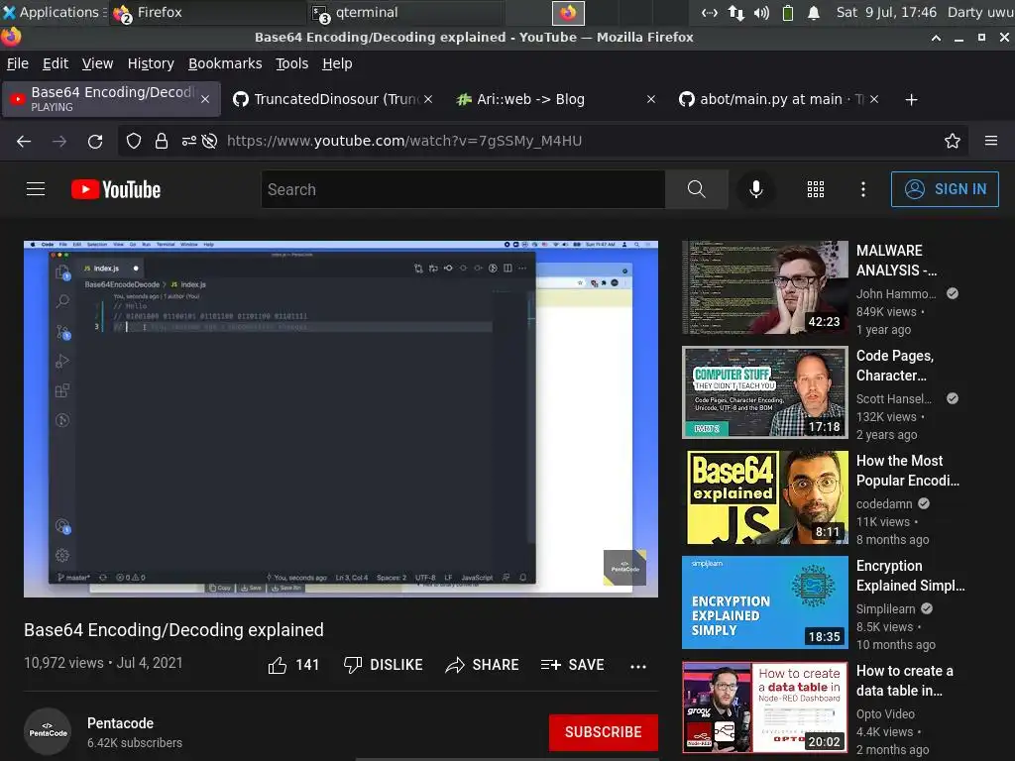
Task: Click the date and time clock in the panel
Action: (886, 12)
